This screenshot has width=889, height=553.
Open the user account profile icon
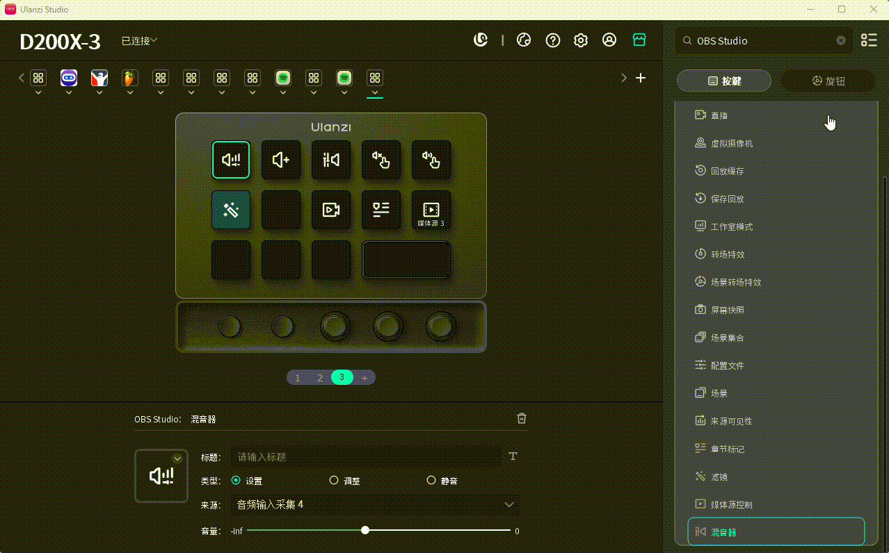point(609,40)
